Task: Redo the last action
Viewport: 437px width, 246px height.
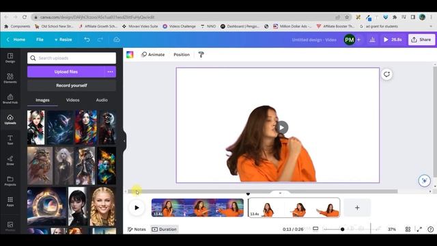Action: (x=100, y=40)
